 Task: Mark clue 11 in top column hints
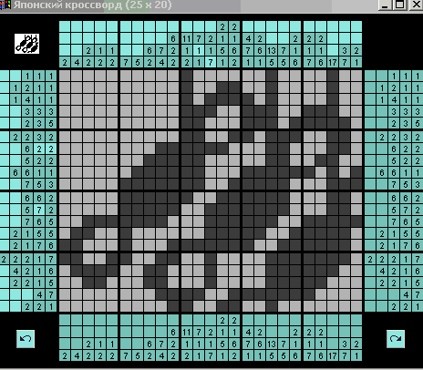click(187, 39)
